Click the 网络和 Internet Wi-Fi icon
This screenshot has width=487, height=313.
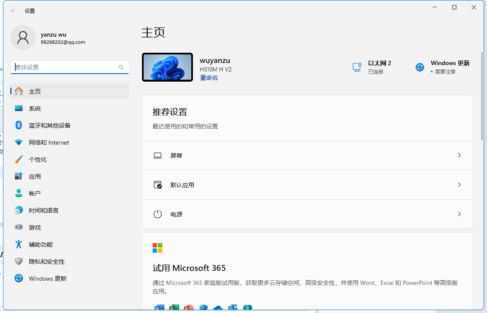[19, 142]
